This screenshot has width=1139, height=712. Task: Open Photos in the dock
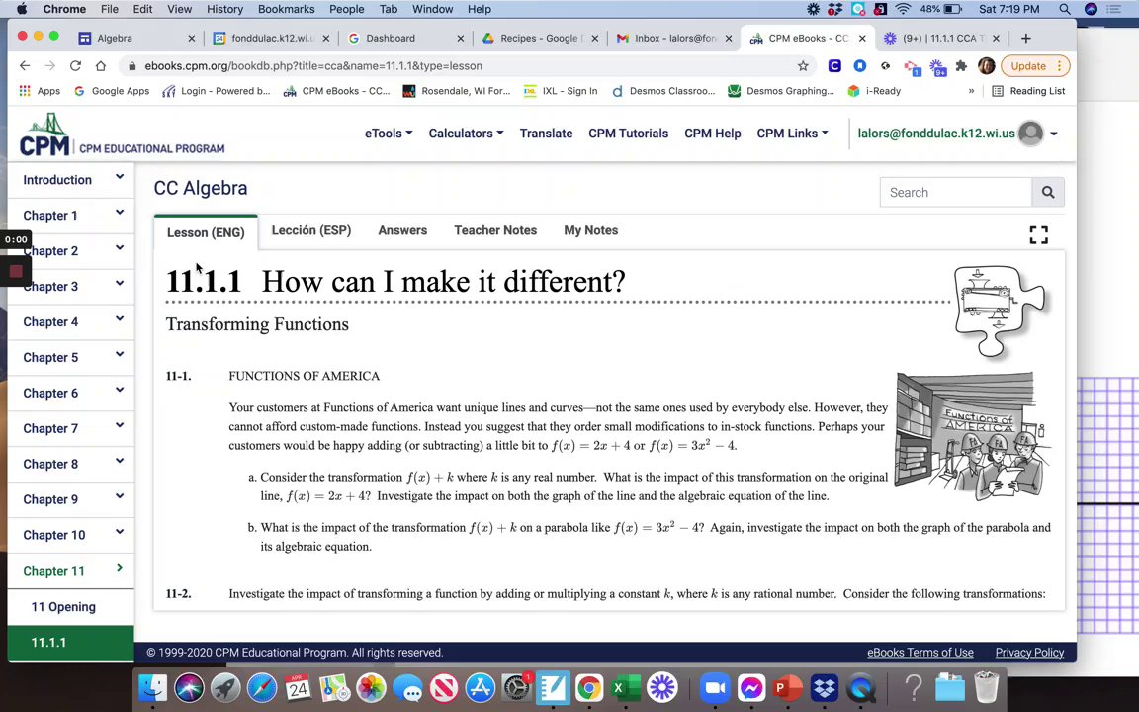371,687
